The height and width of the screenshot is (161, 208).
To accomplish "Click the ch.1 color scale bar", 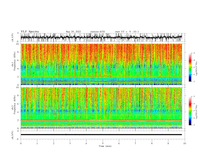I will tap(190, 67).
